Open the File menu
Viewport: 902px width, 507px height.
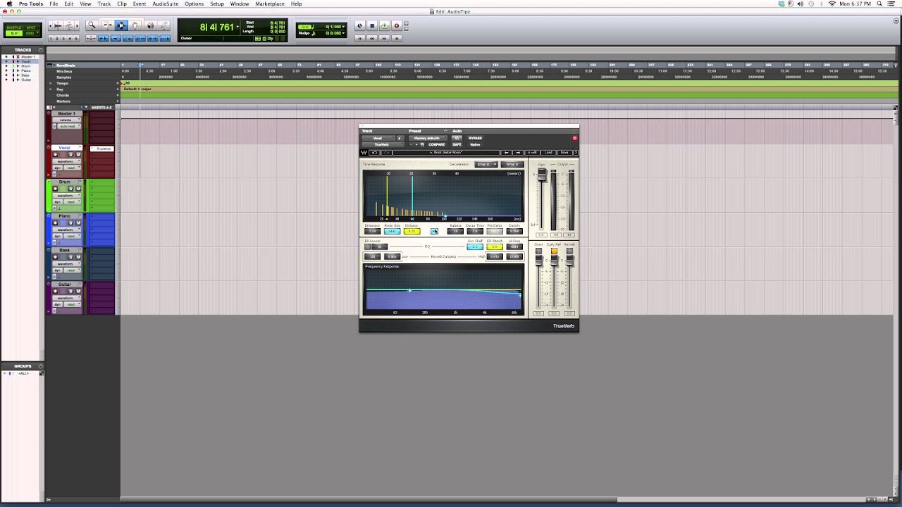pos(54,4)
